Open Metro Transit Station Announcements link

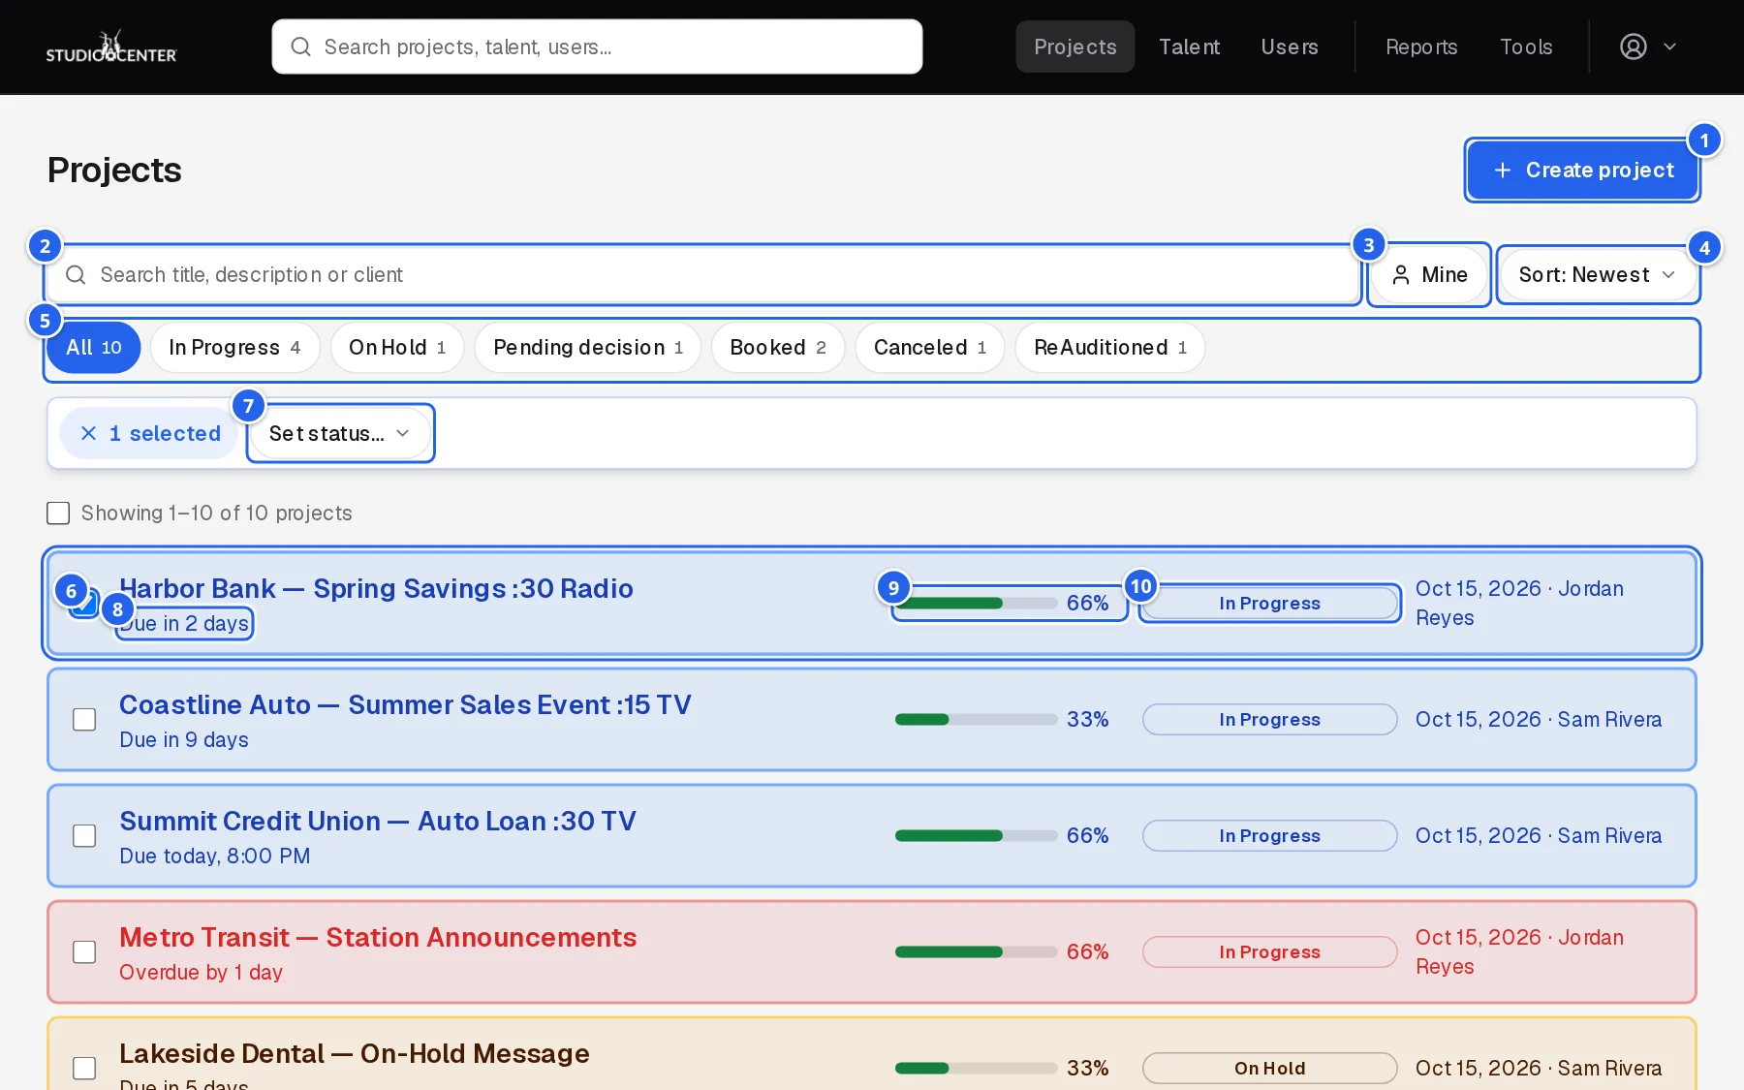pyautogui.click(x=378, y=937)
